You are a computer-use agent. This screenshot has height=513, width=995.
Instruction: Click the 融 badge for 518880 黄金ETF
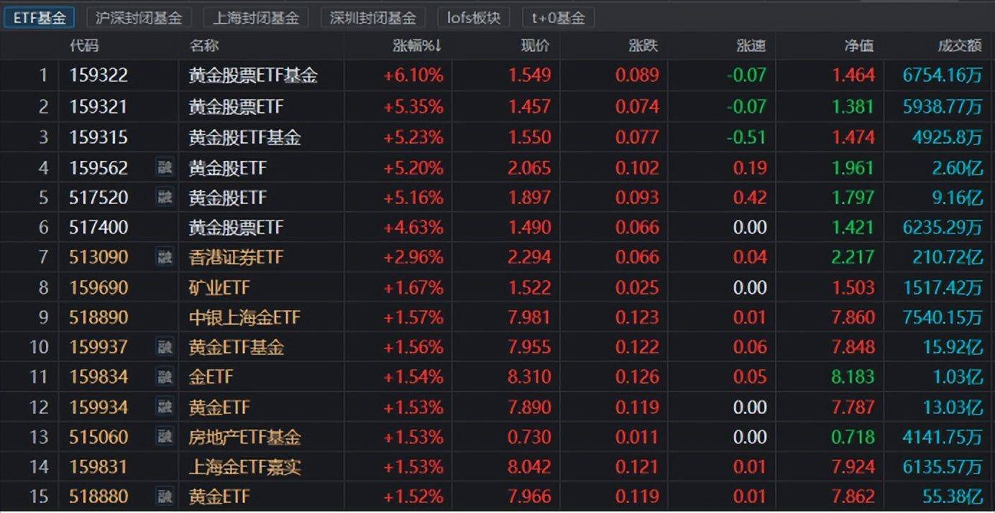(165, 496)
